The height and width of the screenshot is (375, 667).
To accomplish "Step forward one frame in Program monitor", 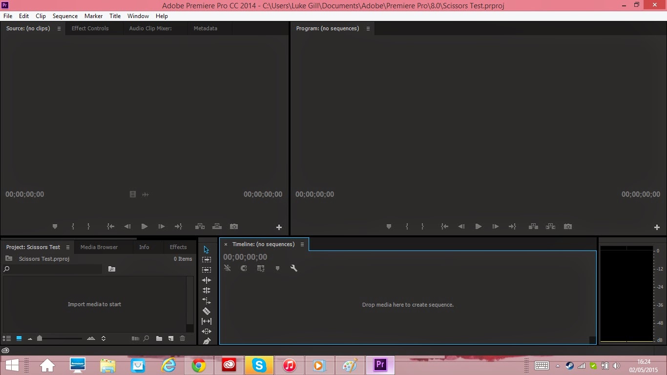I will coord(495,227).
